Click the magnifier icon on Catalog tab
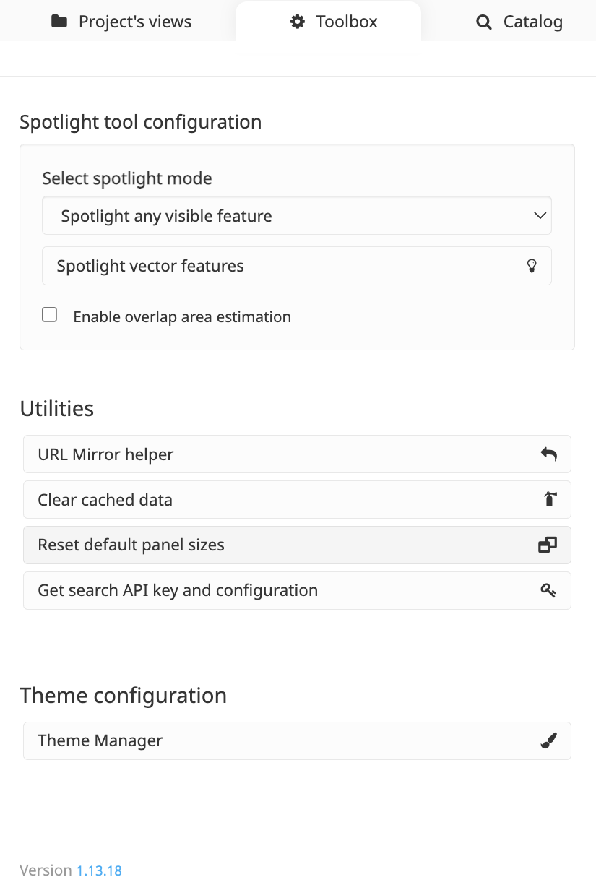Image resolution: width=596 pixels, height=890 pixels. 484,22
